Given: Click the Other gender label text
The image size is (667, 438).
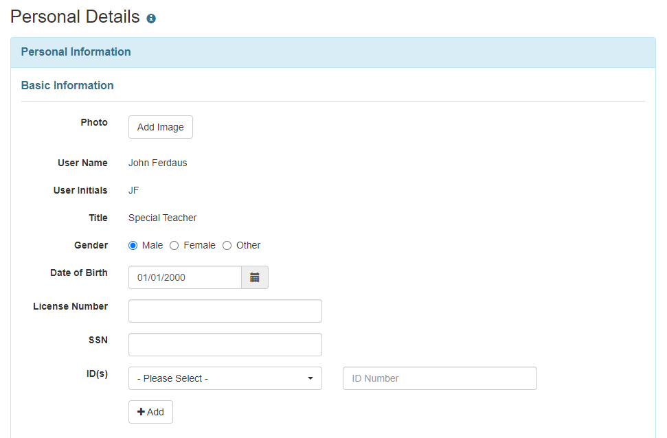Looking at the screenshot, I should (249, 245).
